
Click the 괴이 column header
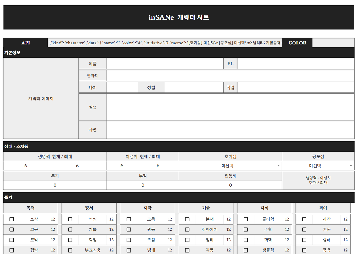pos(323,208)
